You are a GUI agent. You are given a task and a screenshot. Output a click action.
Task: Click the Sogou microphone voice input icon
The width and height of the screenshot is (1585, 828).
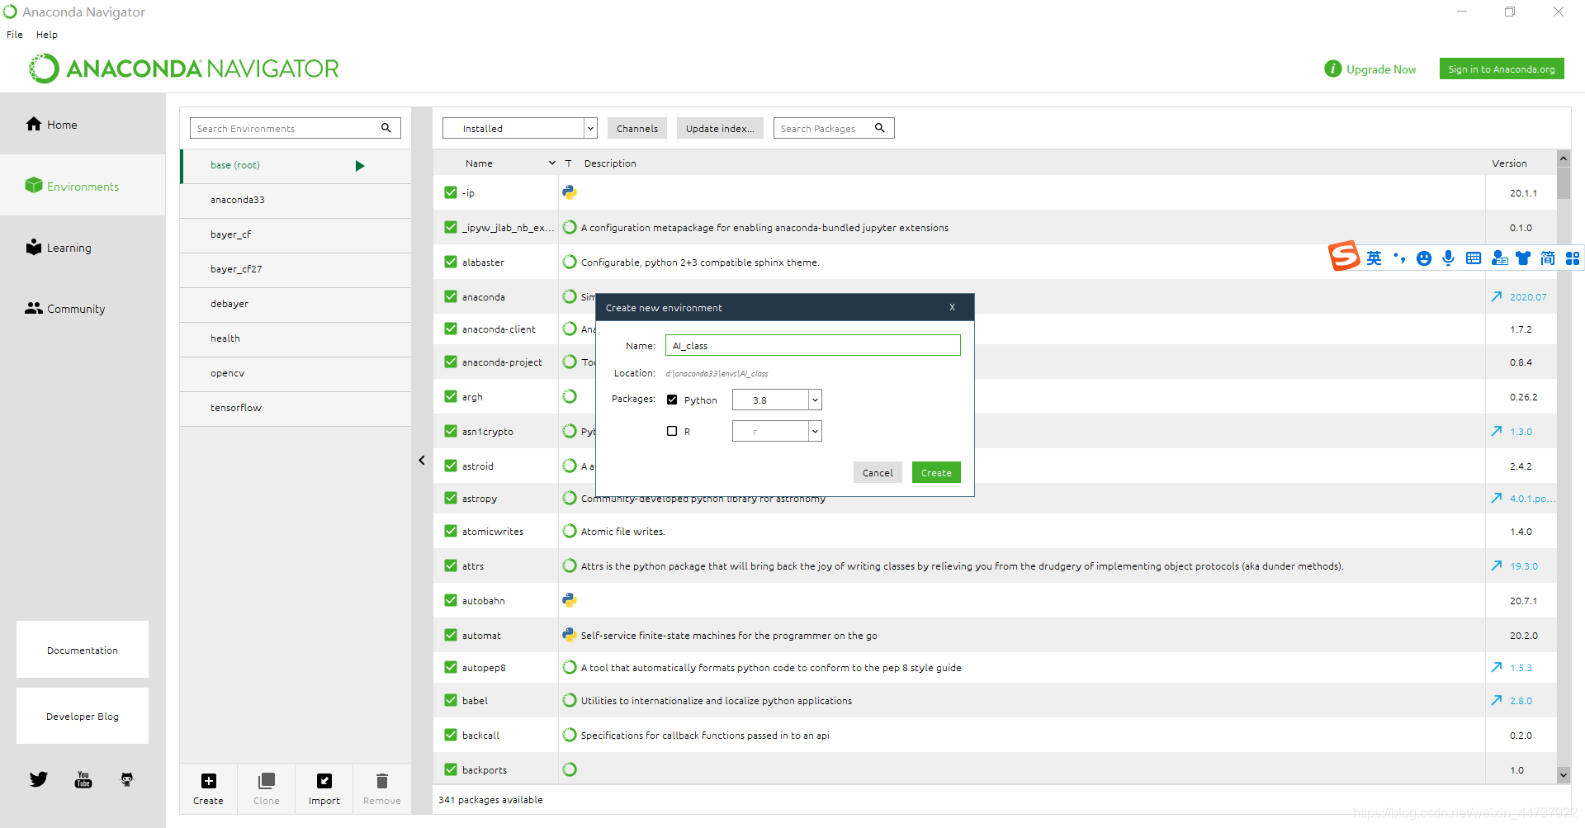(1449, 258)
